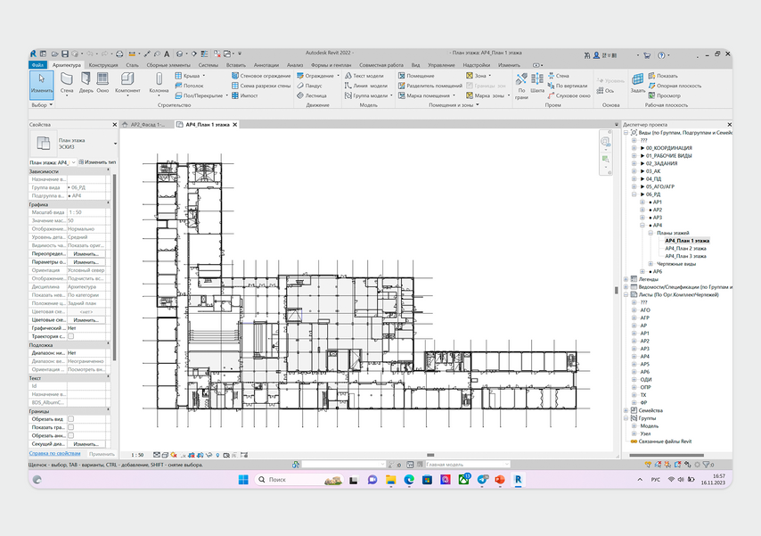Switch to the Конструкция ribbon tab
The width and height of the screenshot is (761, 536).
point(103,64)
